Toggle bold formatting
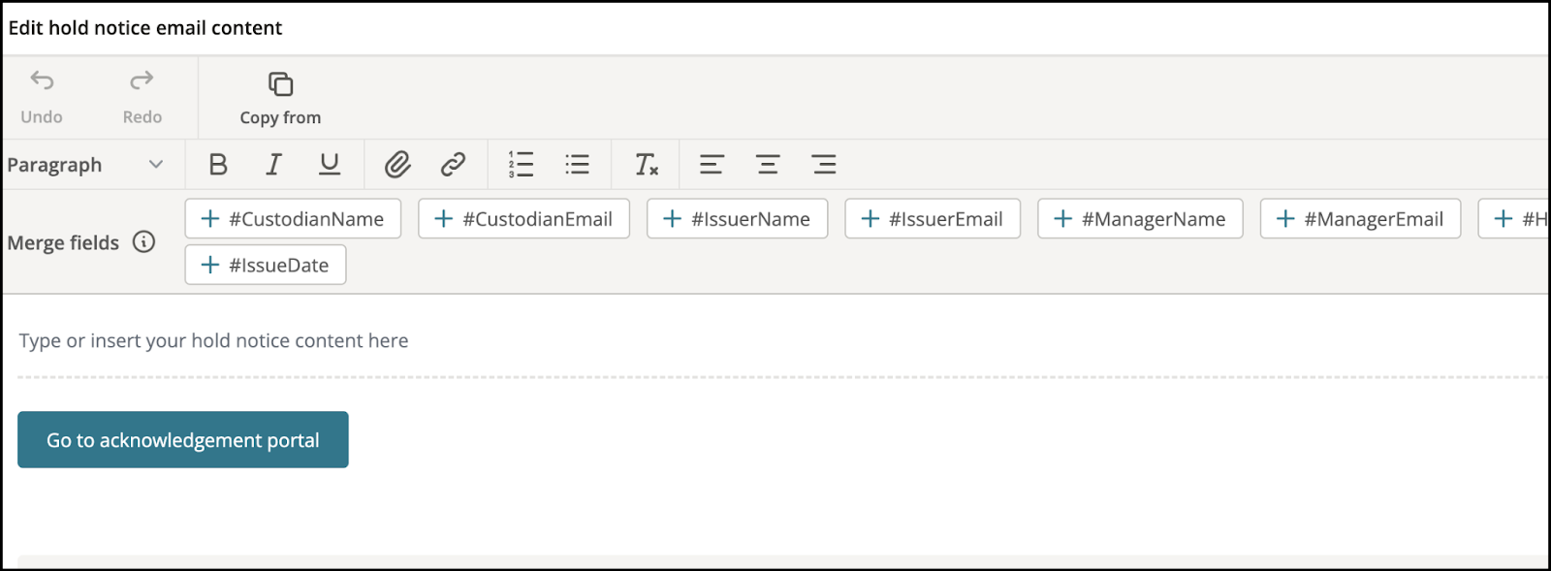Screen dimensions: 1551x571 point(218,165)
